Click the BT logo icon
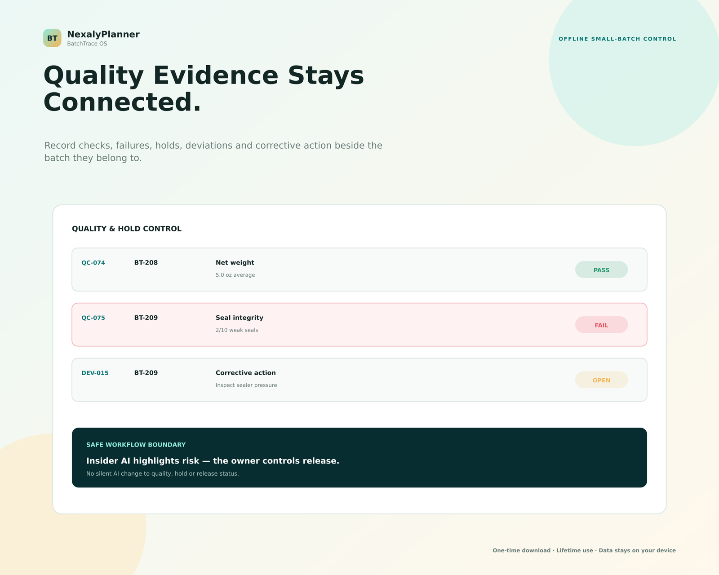 52,38
